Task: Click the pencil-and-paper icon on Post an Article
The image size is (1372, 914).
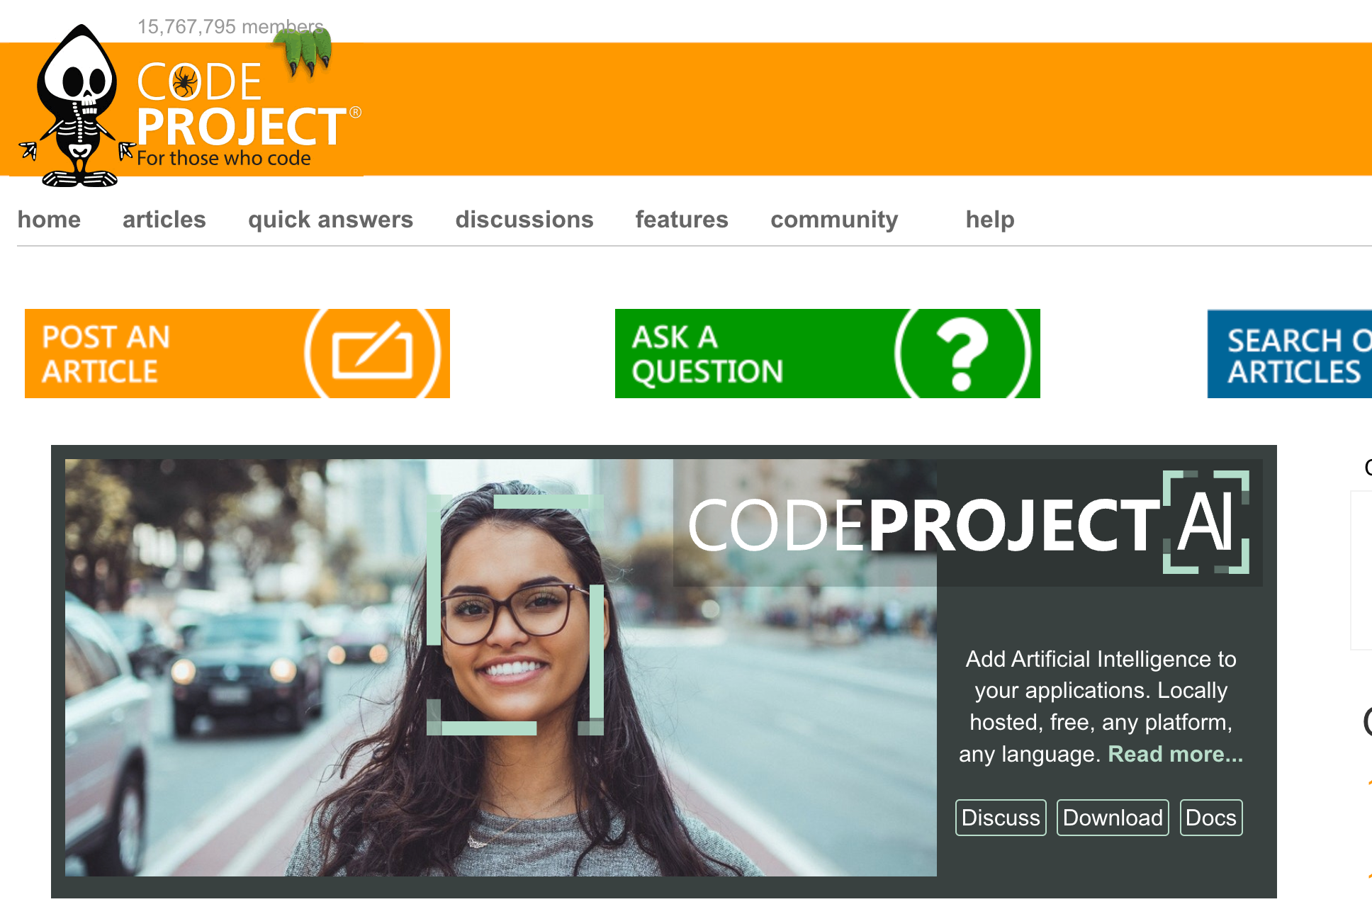Action: (x=373, y=351)
